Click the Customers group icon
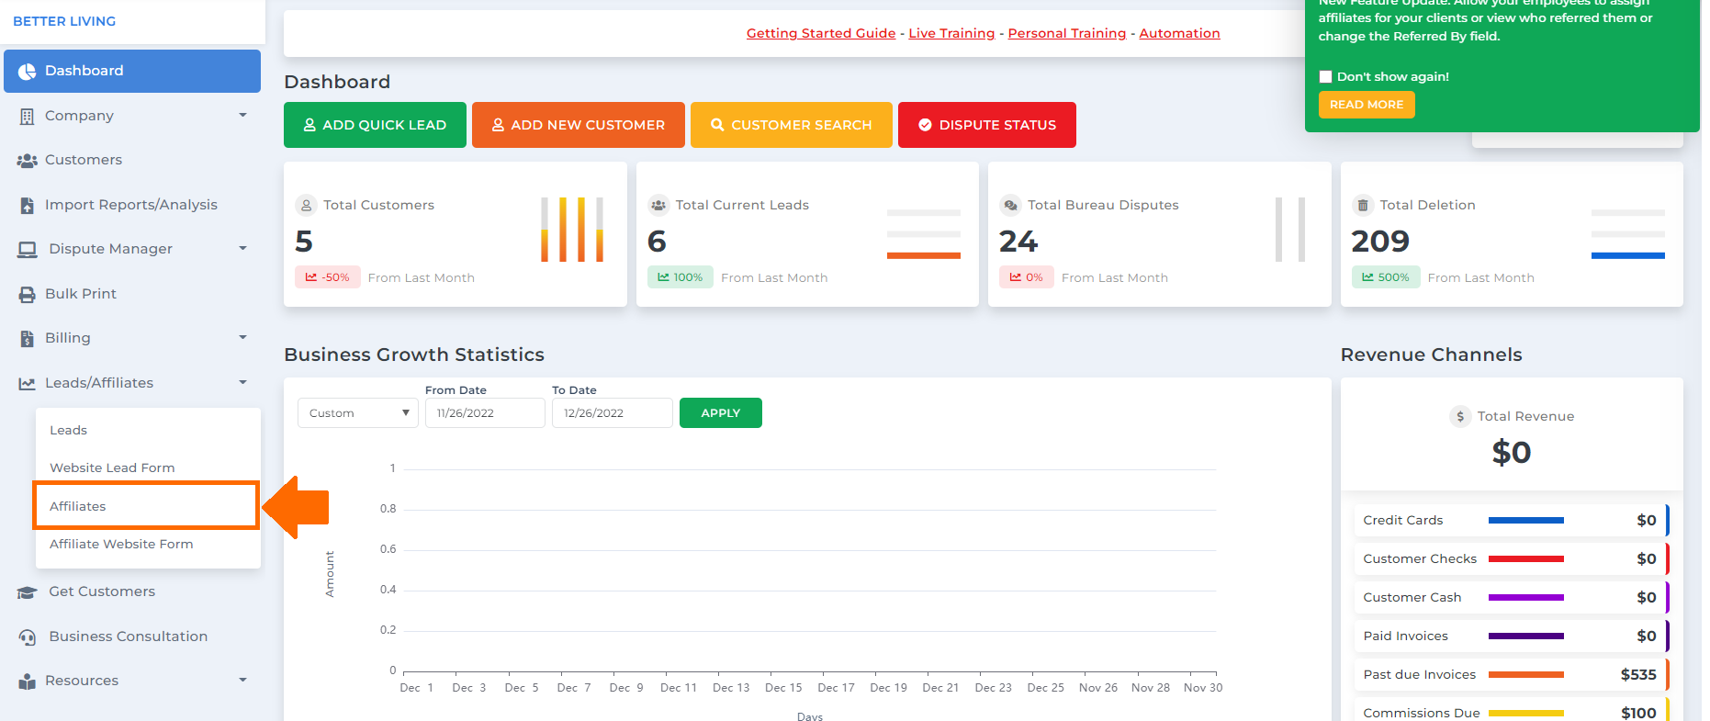The width and height of the screenshot is (1710, 721). tap(28, 161)
